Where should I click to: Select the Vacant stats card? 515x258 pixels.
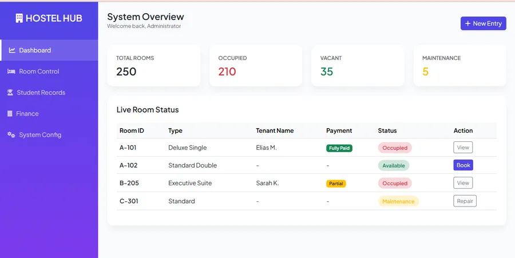pos(358,66)
